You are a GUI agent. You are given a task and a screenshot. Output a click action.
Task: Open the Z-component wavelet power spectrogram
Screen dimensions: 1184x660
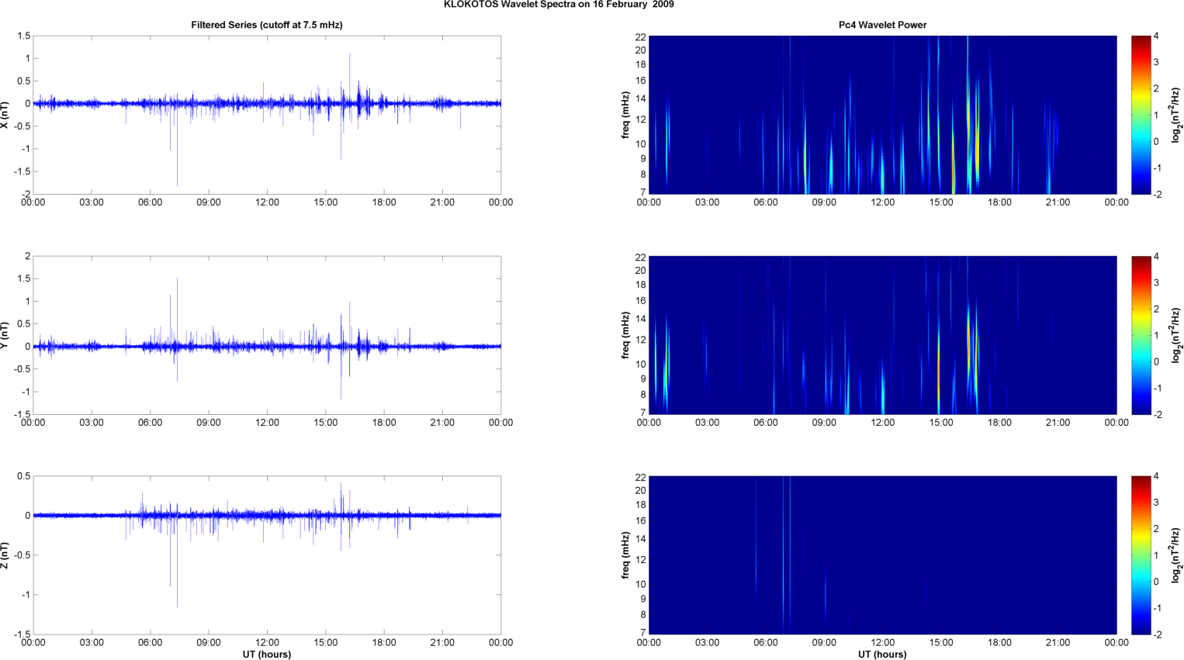tap(882, 555)
